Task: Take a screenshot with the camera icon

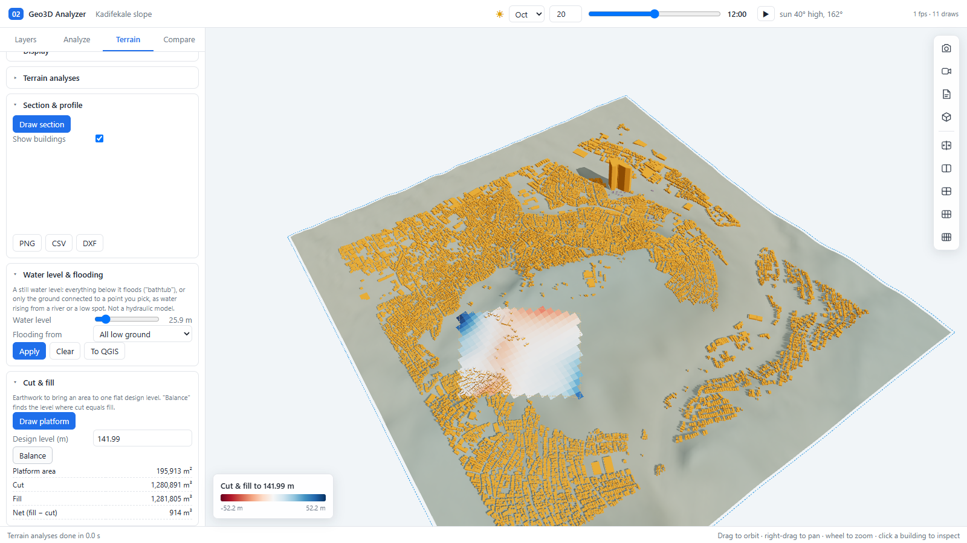Action: click(x=946, y=48)
